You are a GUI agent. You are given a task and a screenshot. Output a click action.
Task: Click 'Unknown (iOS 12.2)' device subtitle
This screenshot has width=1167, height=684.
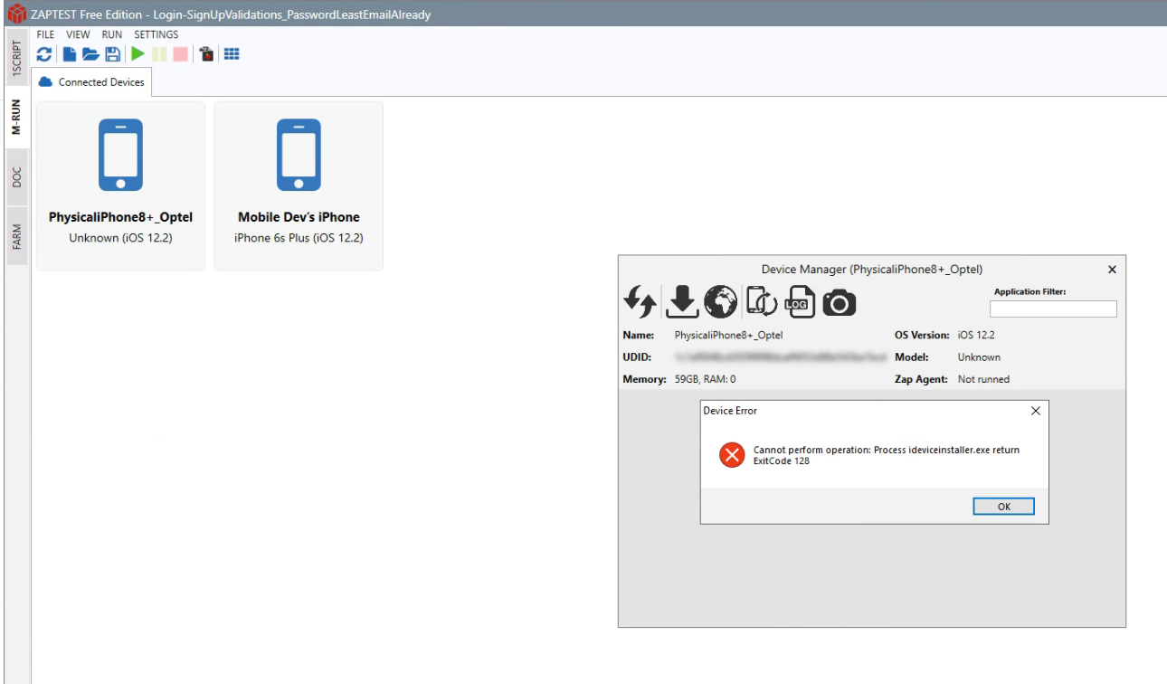point(120,238)
